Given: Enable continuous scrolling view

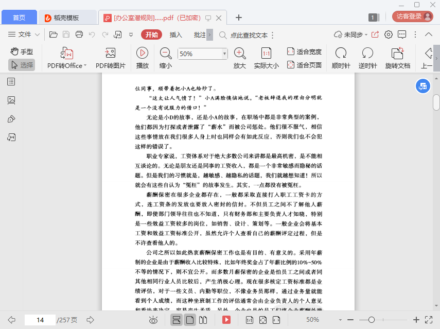Looking at the screenshot, I should point(177,320).
